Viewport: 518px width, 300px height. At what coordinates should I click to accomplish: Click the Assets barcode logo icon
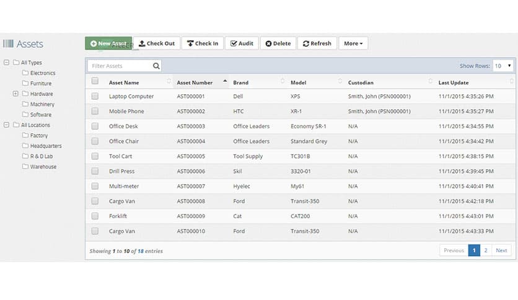coord(8,43)
